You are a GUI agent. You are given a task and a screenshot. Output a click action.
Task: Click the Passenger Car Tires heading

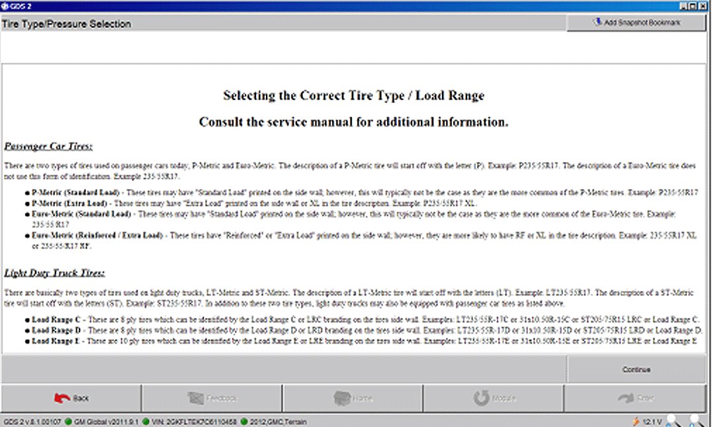click(x=48, y=146)
